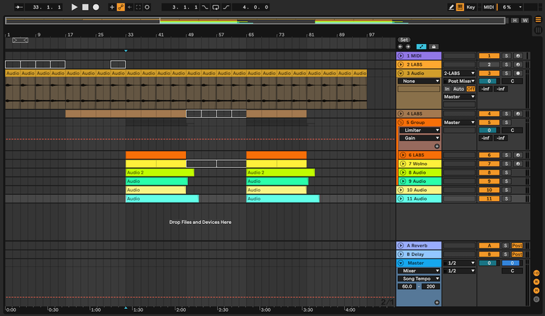545x316 pixels.
Task: Toggle the Session Record circle button
Action: (x=147, y=7)
